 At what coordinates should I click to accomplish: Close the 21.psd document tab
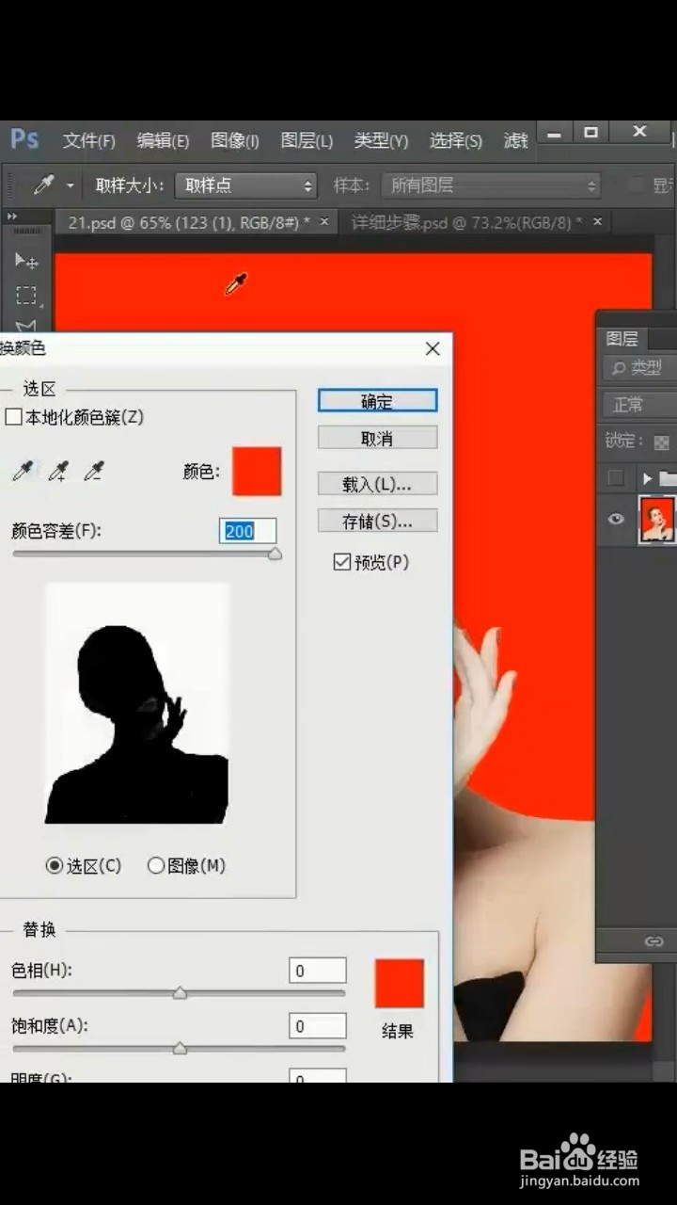pyautogui.click(x=324, y=222)
